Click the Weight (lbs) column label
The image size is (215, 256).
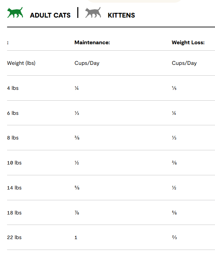pos(21,63)
